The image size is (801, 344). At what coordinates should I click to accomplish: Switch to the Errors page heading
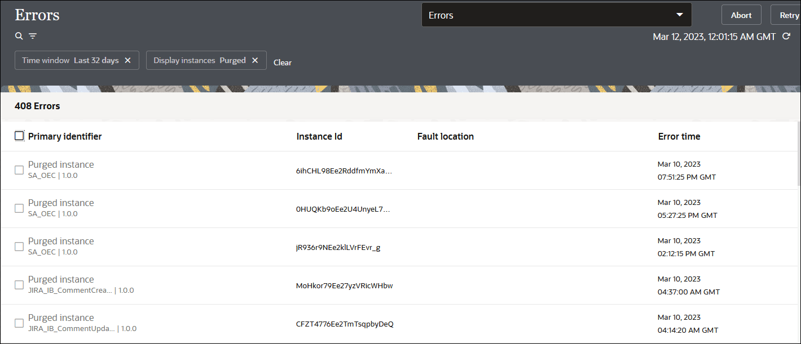[x=37, y=15]
